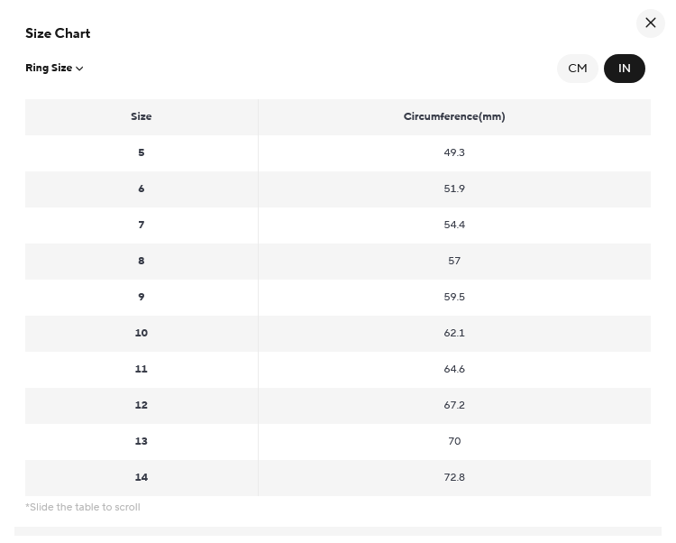Click the slide the table hint text
676x543 pixels.
pyautogui.click(x=83, y=507)
